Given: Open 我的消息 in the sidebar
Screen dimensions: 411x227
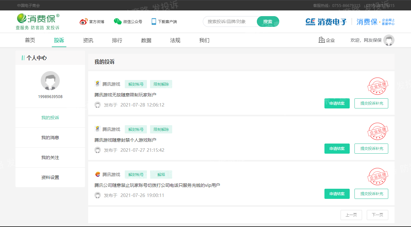Looking at the screenshot, I should pyautogui.click(x=50, y=138).
